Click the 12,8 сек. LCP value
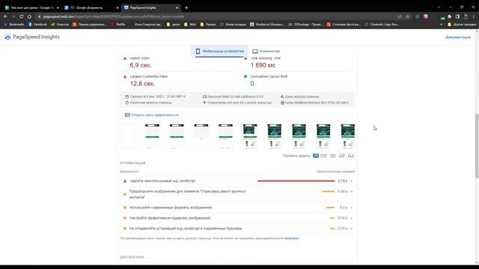Viewport: 479px width, 269px height. coord(143,84)
